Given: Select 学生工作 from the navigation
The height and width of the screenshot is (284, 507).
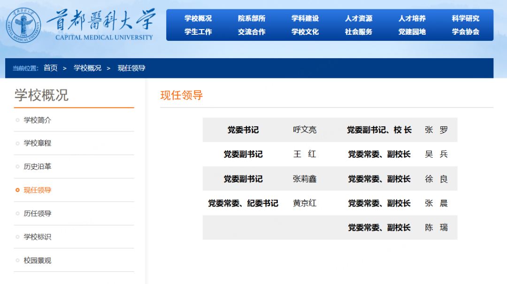Looking at the screenshot, I should pyautogui.click(x=198, y=32).
